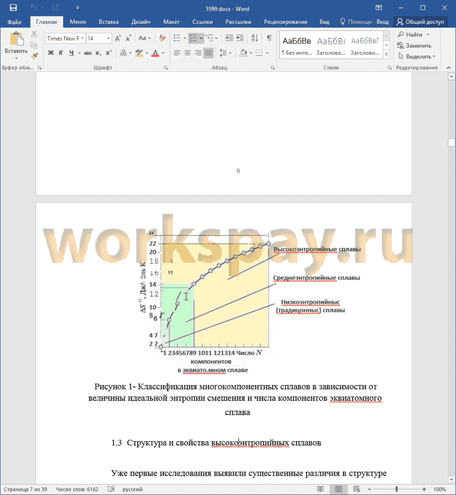456x495 pixels.
Task: Switch to the Вставка tab
Action: click(x=109, y=22)
